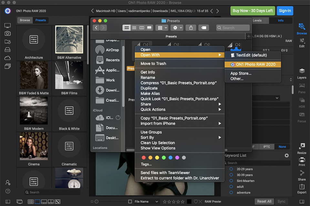310x206 pixels.
Task: Open the help question mark icon
Action: click(8, 191)
